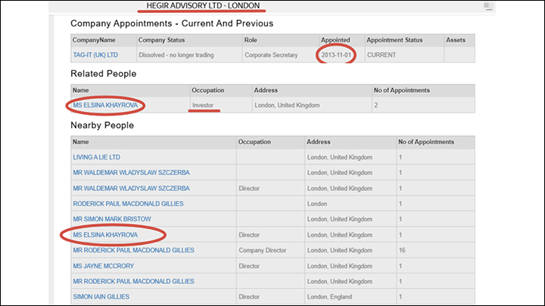Click the CURRENT appointment status cell
This screenshot has width=545, height=306.
pos(381,55)
